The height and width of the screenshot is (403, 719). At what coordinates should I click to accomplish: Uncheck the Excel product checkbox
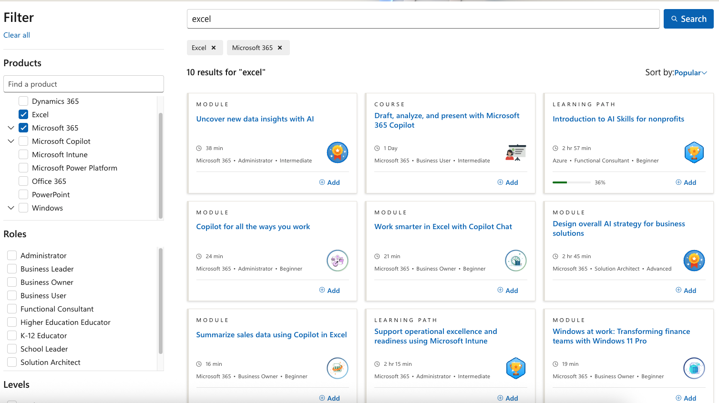(23, 114)
